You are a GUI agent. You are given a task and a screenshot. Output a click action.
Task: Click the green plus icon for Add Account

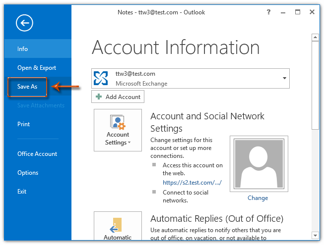[x=99, y=97]
